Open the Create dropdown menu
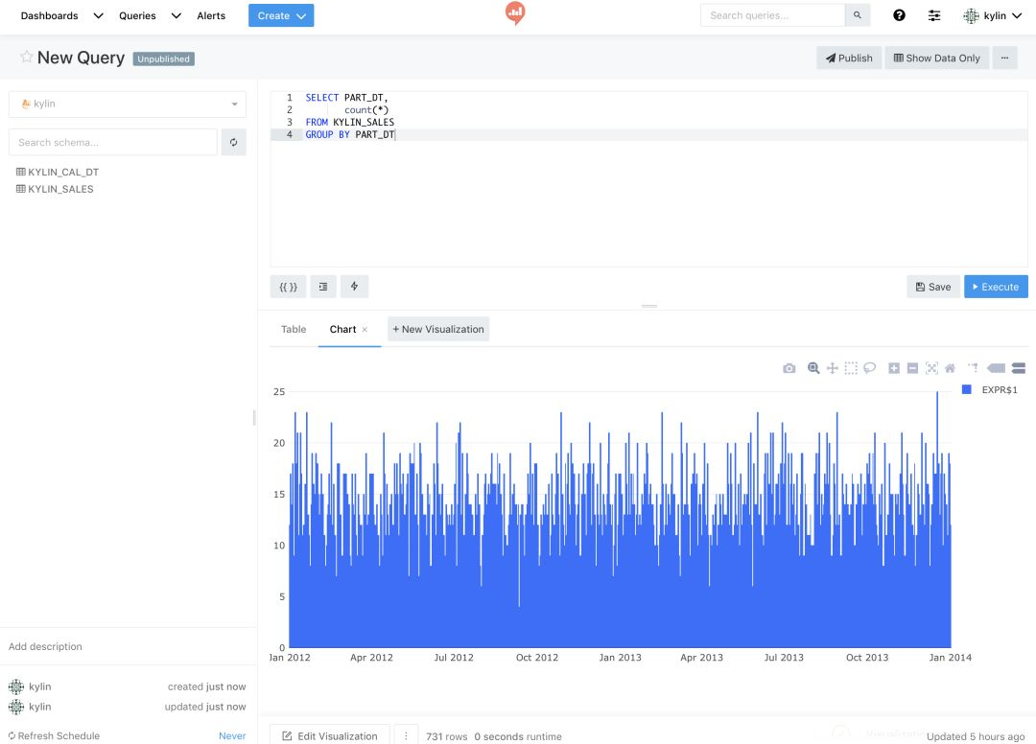The image size is (1036, 744). [x=280, y=15]
